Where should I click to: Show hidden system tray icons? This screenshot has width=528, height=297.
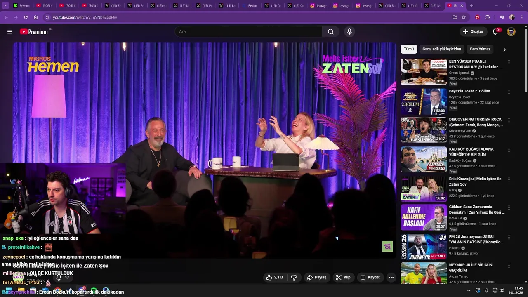469,290
